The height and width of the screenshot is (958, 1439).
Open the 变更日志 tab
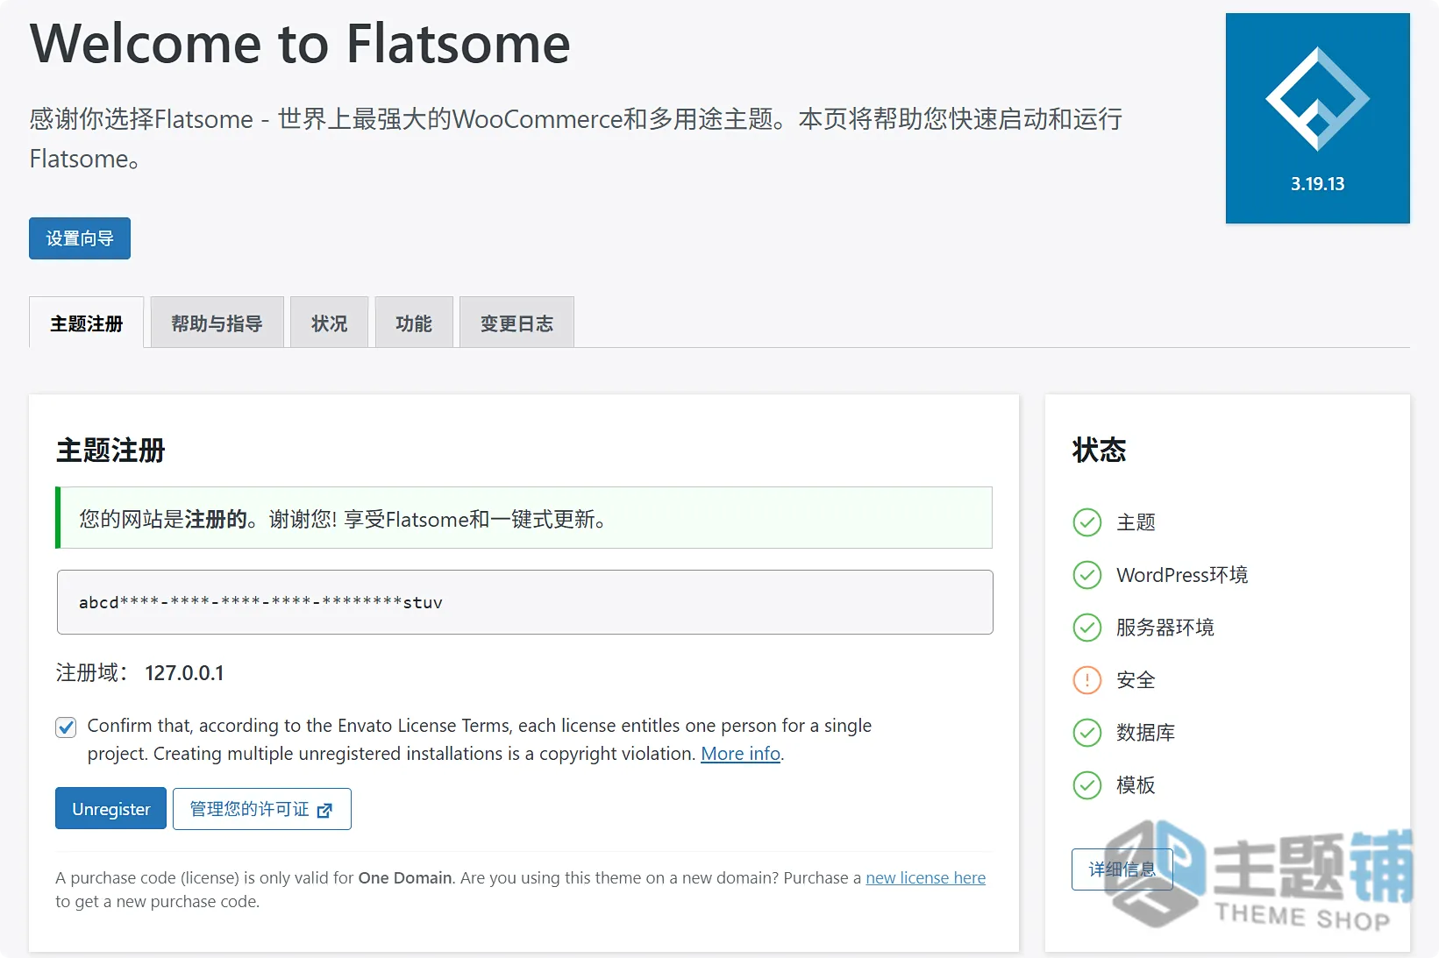516,323
